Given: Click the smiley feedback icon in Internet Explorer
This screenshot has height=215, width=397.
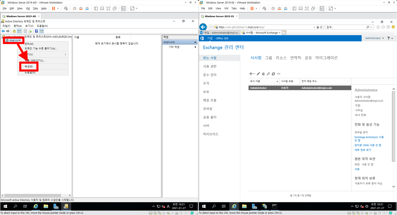Looking at the screenshot, I should [393, 27].
